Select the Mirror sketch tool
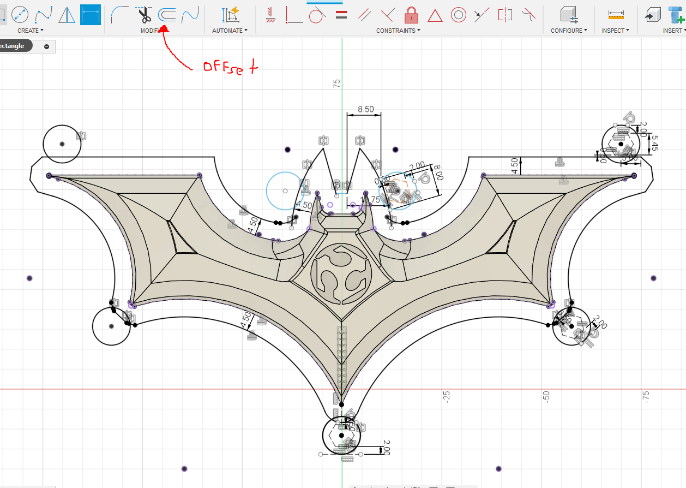This screenshot has width=686, height=488. pos(67,15)
